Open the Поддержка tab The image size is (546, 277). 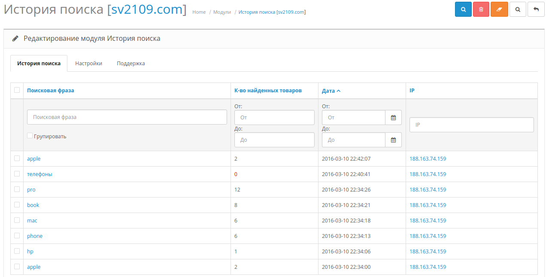[130, 64]
